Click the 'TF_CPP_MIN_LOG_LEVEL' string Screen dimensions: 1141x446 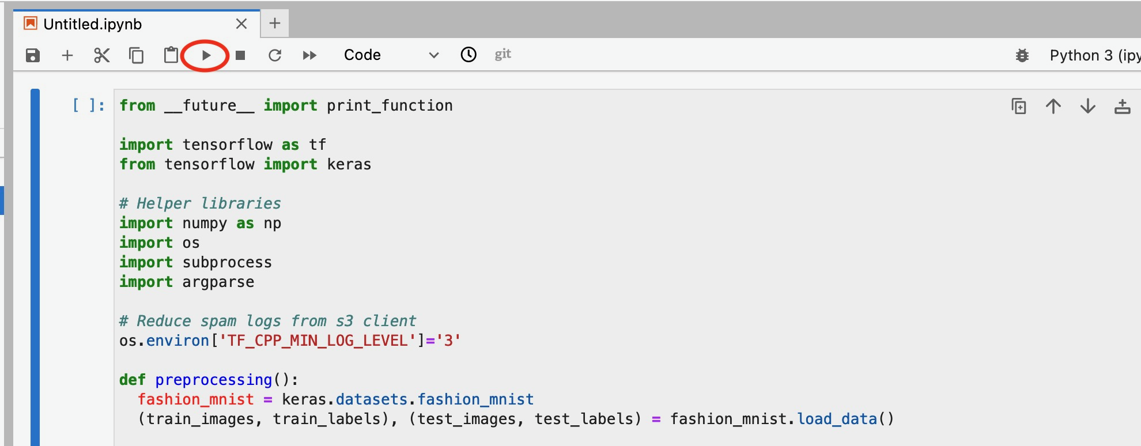click(318, 341)
